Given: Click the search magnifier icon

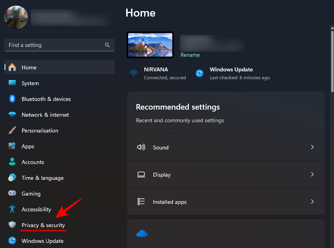Looking at the screenshot, I should [107, 45].
